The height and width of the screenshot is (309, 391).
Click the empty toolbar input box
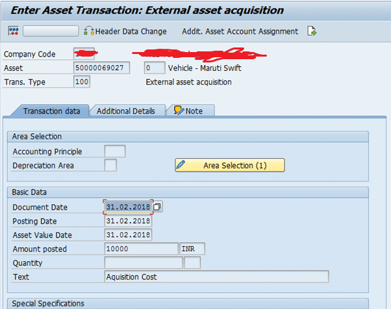[51, 31]
